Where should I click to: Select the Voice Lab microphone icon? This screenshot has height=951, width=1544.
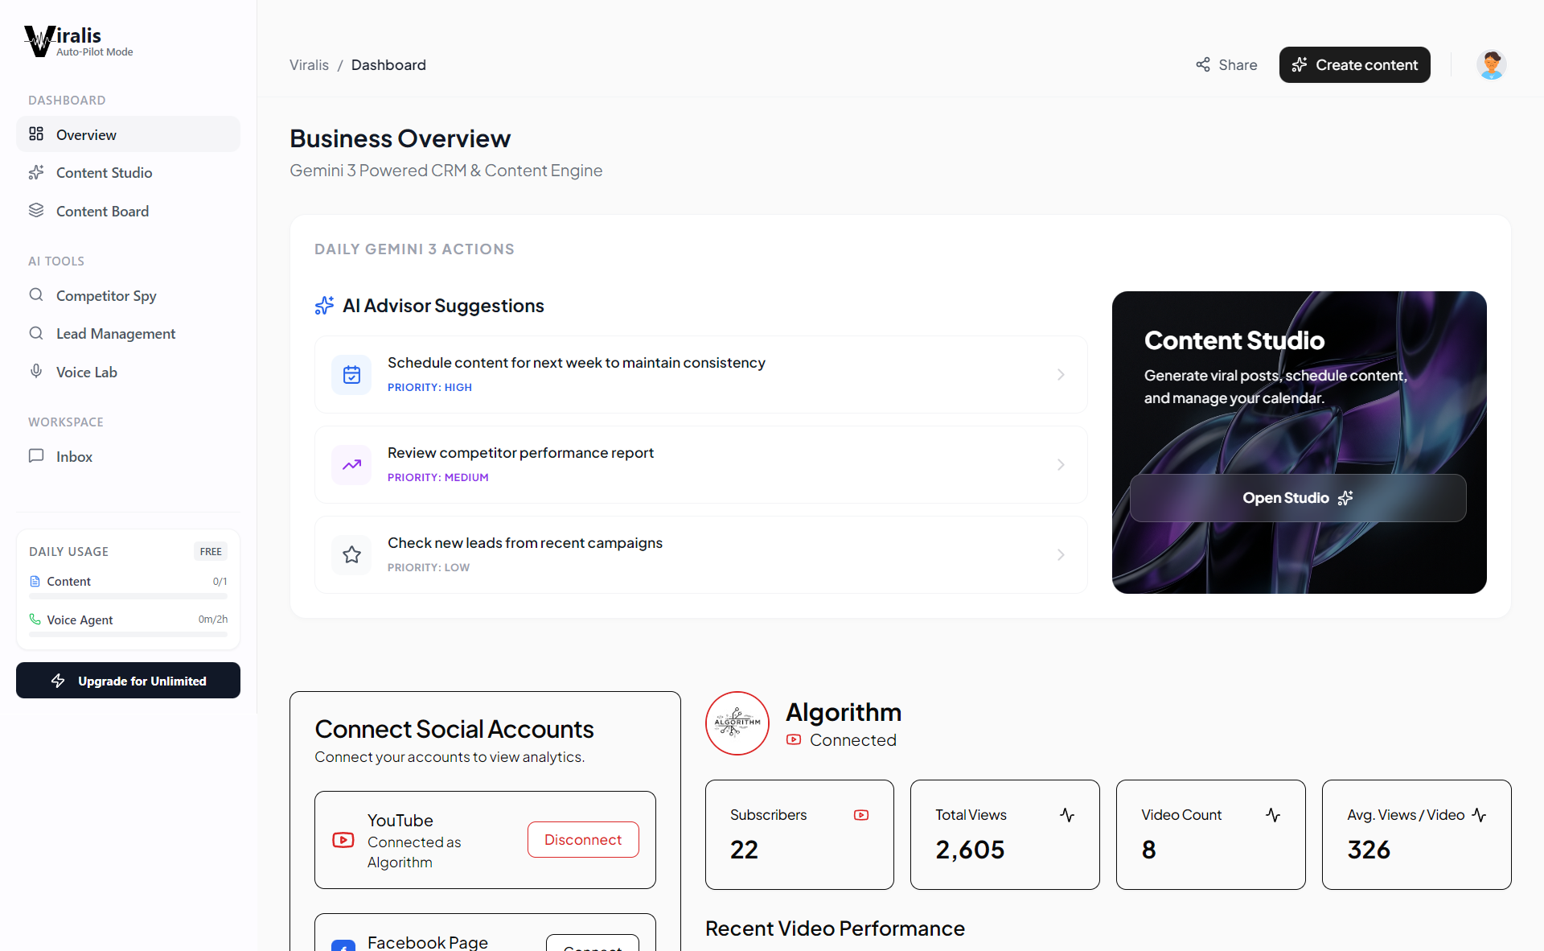coord(36,371)
